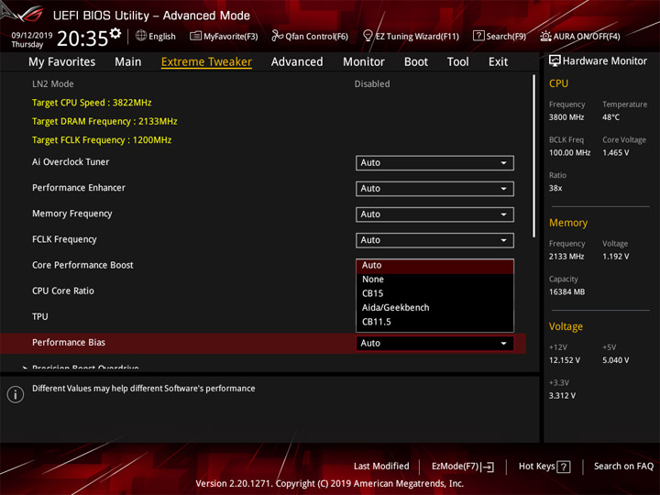Click the +3.3V value 3.312 V
This screenshot has width=660, height=495.
pos(562,396)
